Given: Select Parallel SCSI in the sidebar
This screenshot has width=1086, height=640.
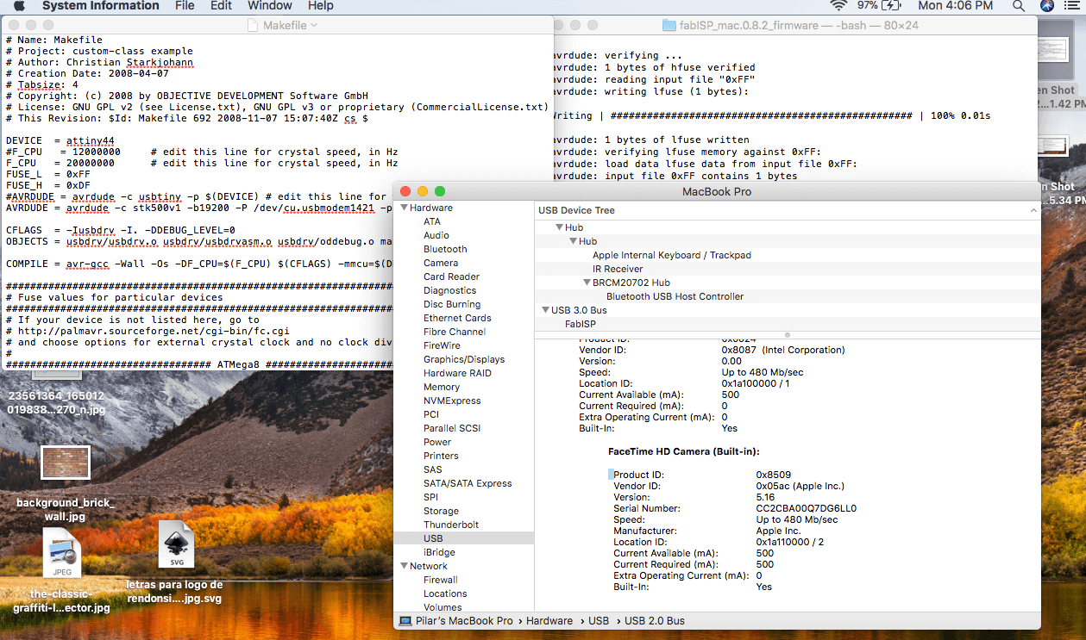Looking at the screenshot, I should pos(452,428).
